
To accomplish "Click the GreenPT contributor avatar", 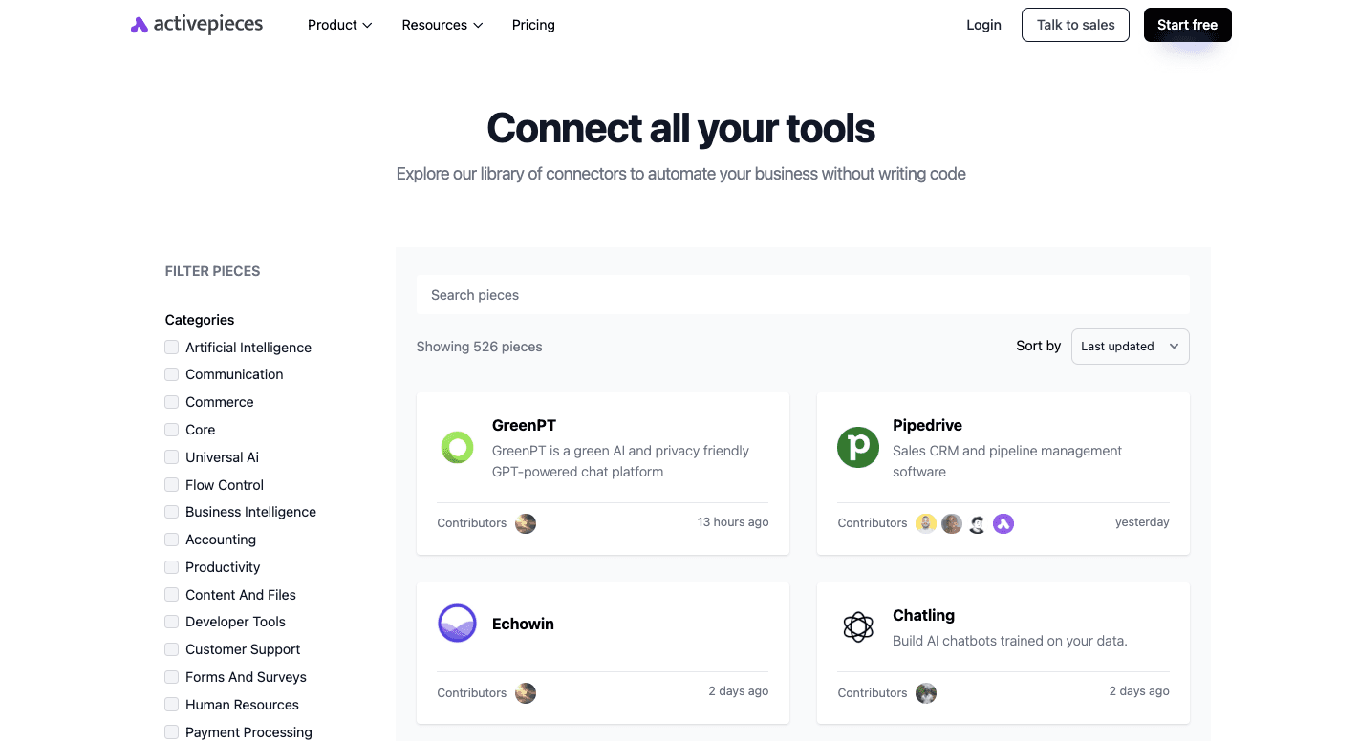I will [x=526, y=523].
